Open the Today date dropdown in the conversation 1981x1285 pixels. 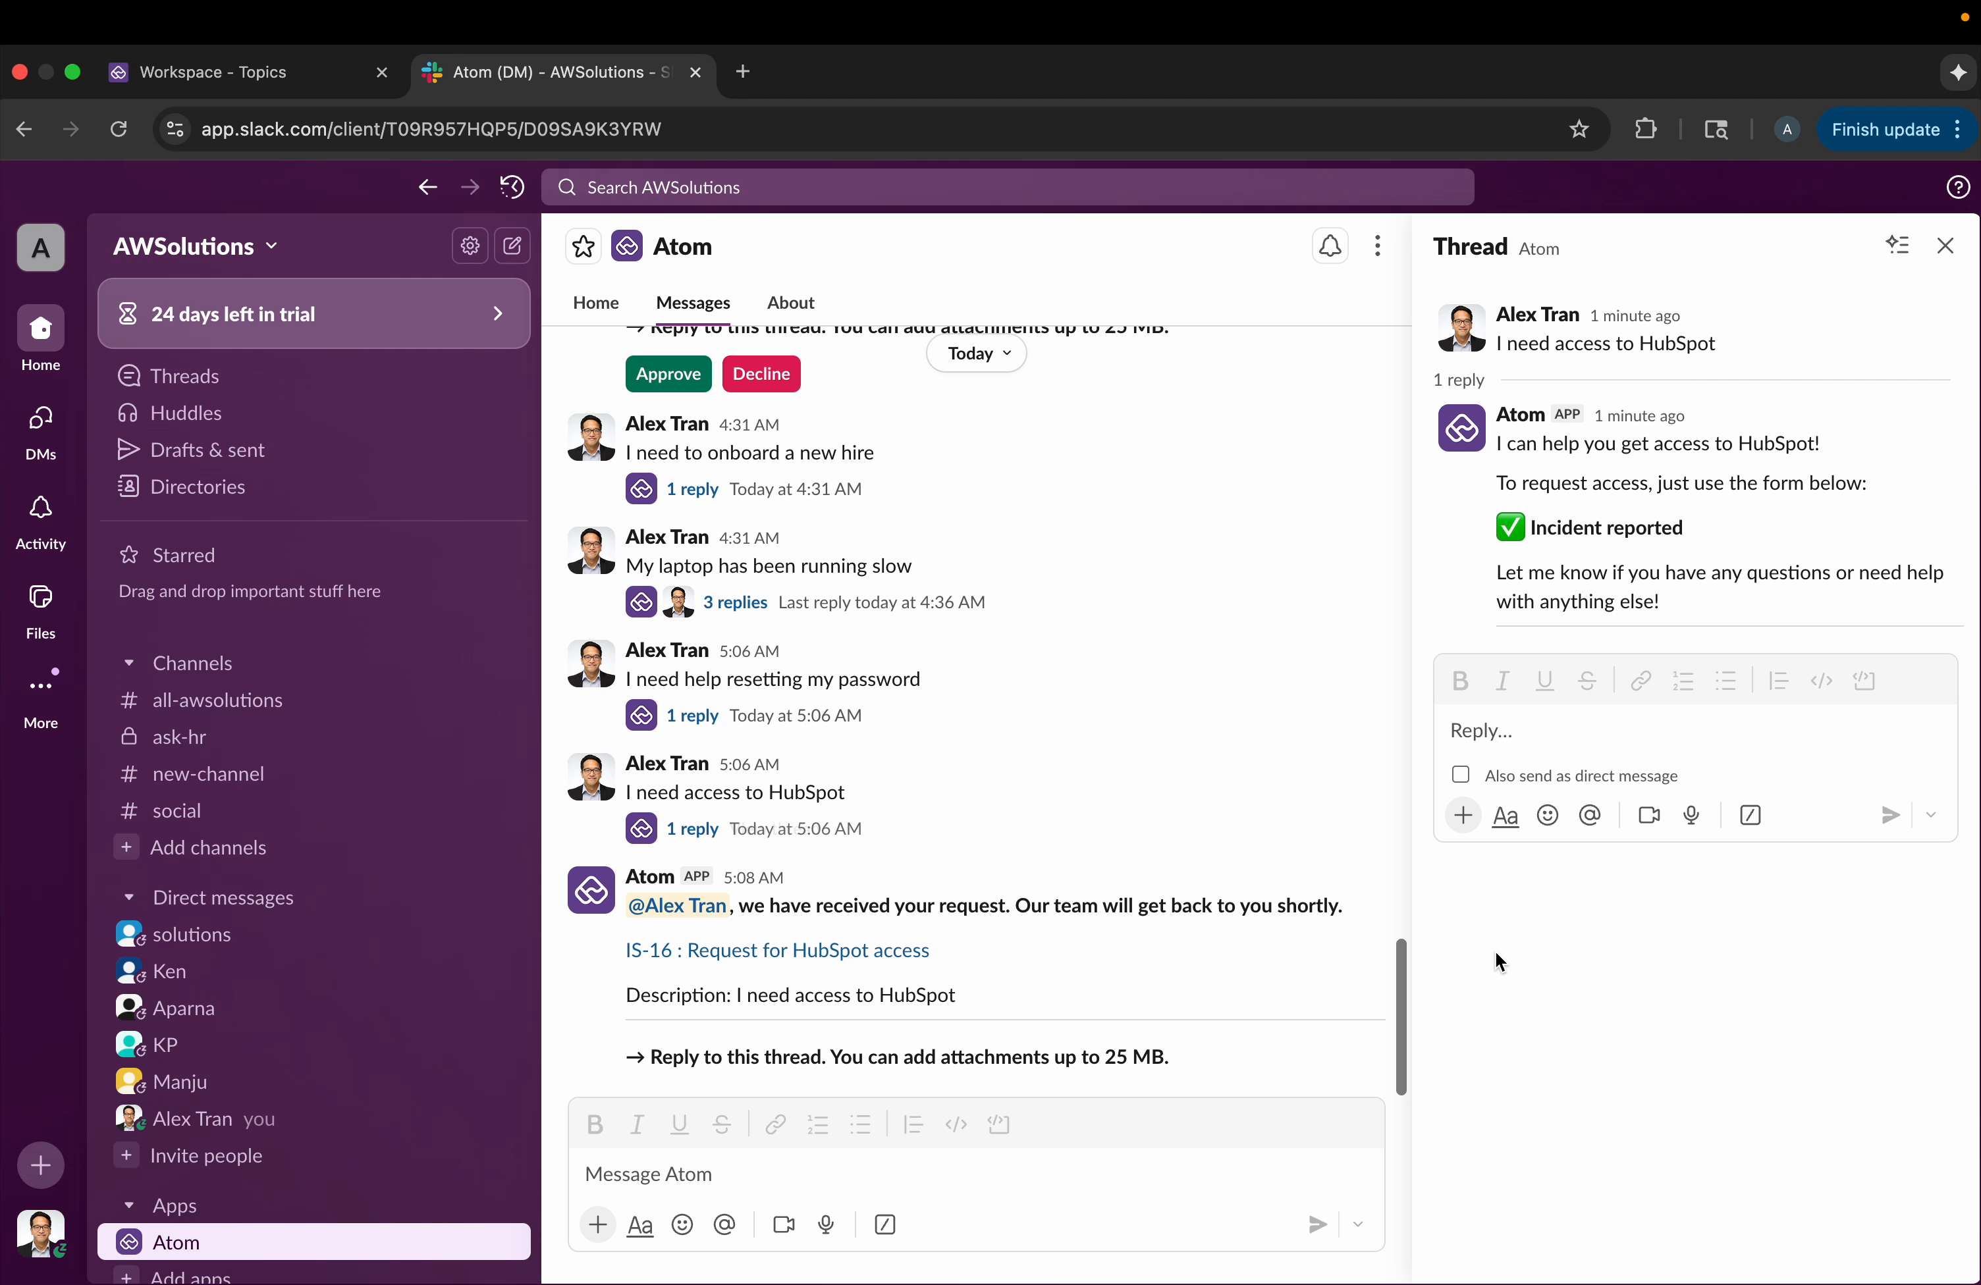point(975,353)
